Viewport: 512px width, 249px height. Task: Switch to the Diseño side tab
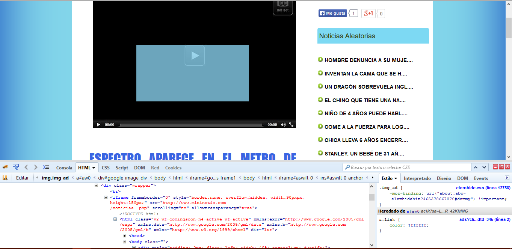pos(444,178)
